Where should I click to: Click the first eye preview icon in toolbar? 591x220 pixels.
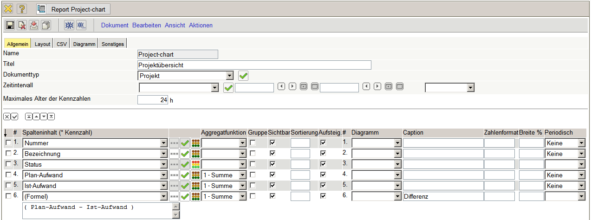click(69, 25)
